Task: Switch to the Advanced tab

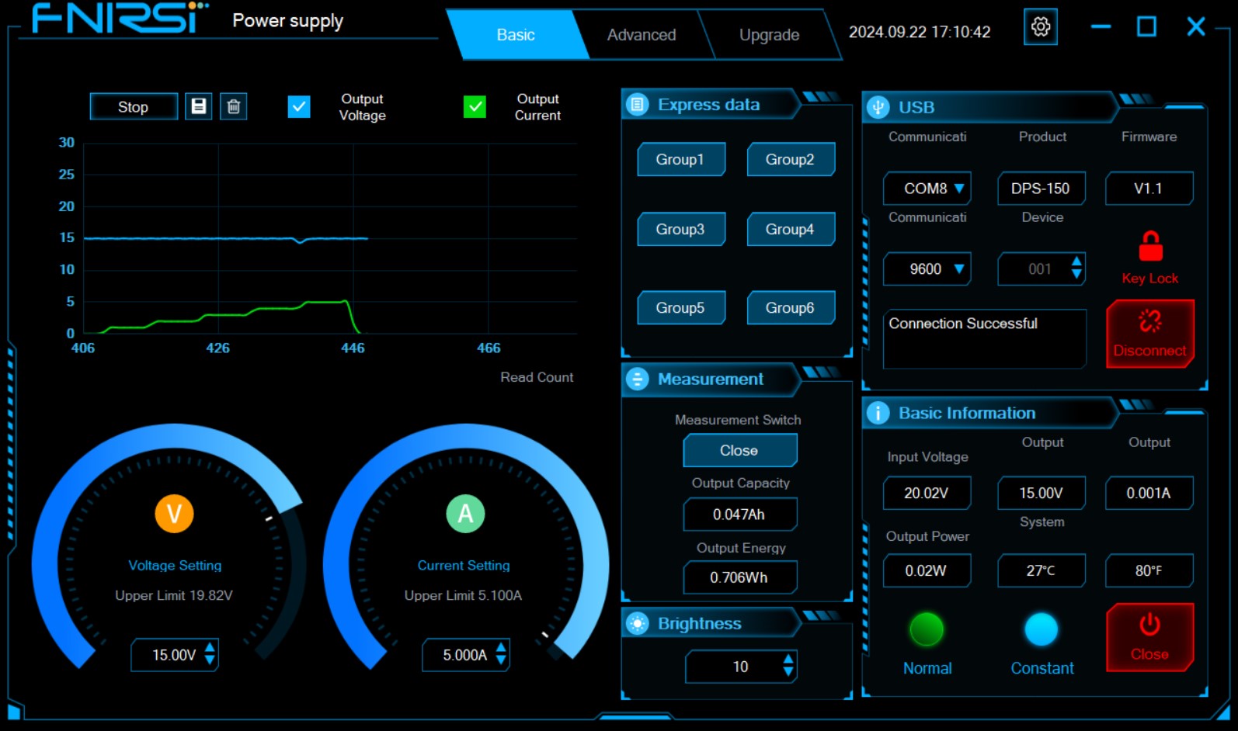Action: coord(642,35)
